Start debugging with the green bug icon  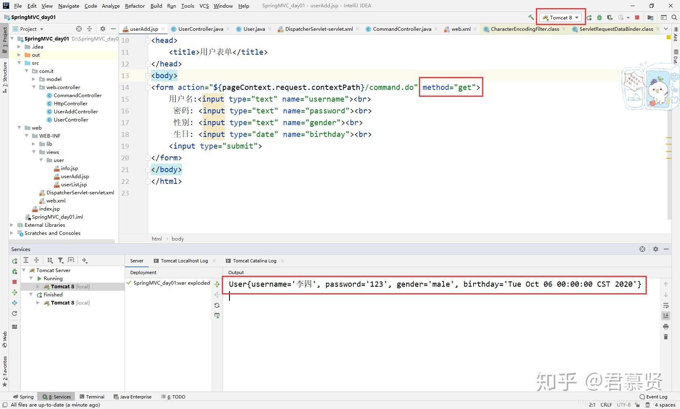(599, 17)
